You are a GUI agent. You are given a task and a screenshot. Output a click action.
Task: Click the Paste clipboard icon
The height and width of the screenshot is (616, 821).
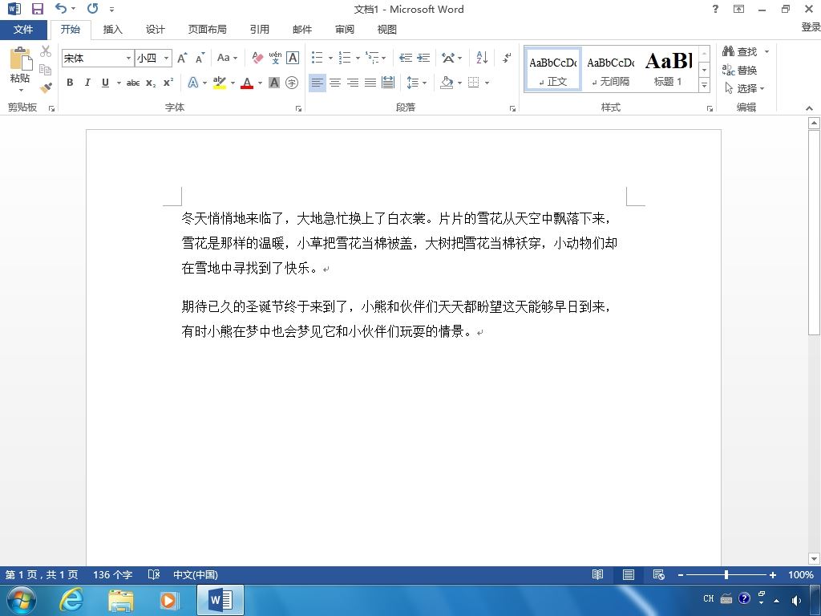pyautogui.click(x=20, y=59)
